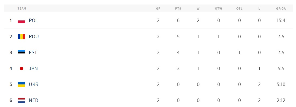
Task: Select the EST team name
Action: 33,53
